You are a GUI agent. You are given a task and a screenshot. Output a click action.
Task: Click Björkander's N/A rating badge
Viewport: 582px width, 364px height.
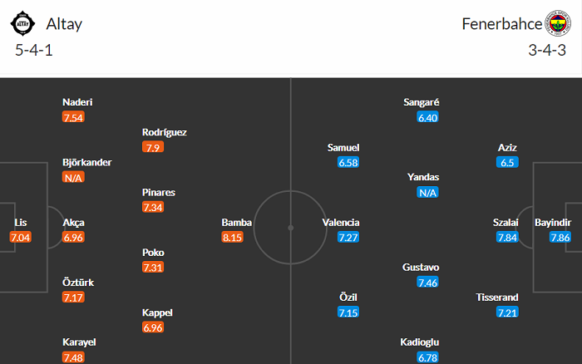(74, 178)
